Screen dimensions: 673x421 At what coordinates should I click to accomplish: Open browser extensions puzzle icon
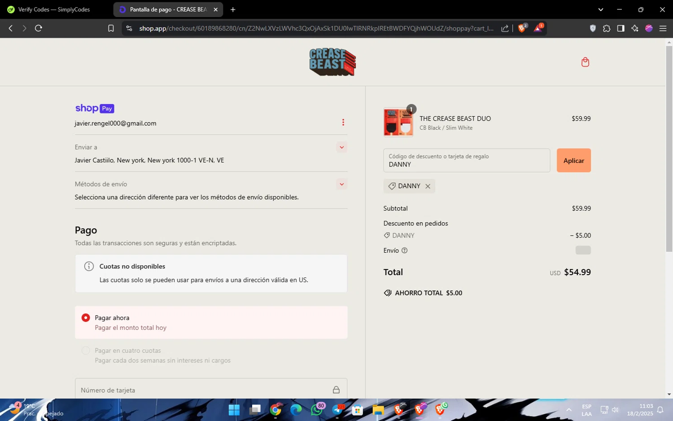tap(607, 28)
